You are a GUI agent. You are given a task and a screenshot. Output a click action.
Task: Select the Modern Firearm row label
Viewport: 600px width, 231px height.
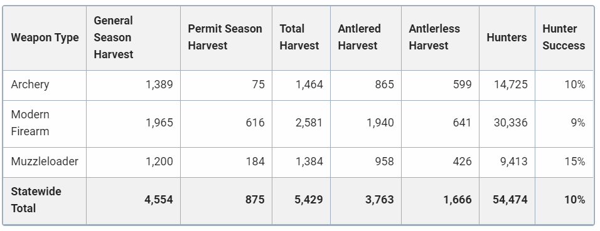point(30,123)
